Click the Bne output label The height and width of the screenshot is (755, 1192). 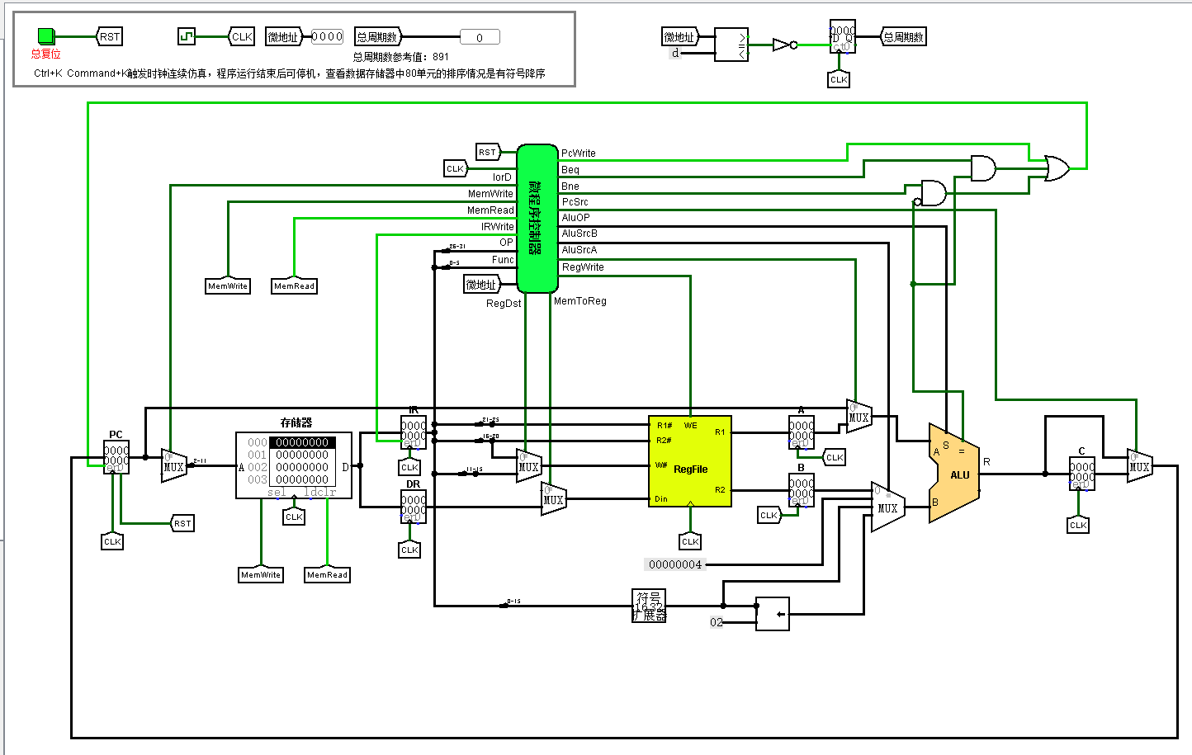(570, 186)
